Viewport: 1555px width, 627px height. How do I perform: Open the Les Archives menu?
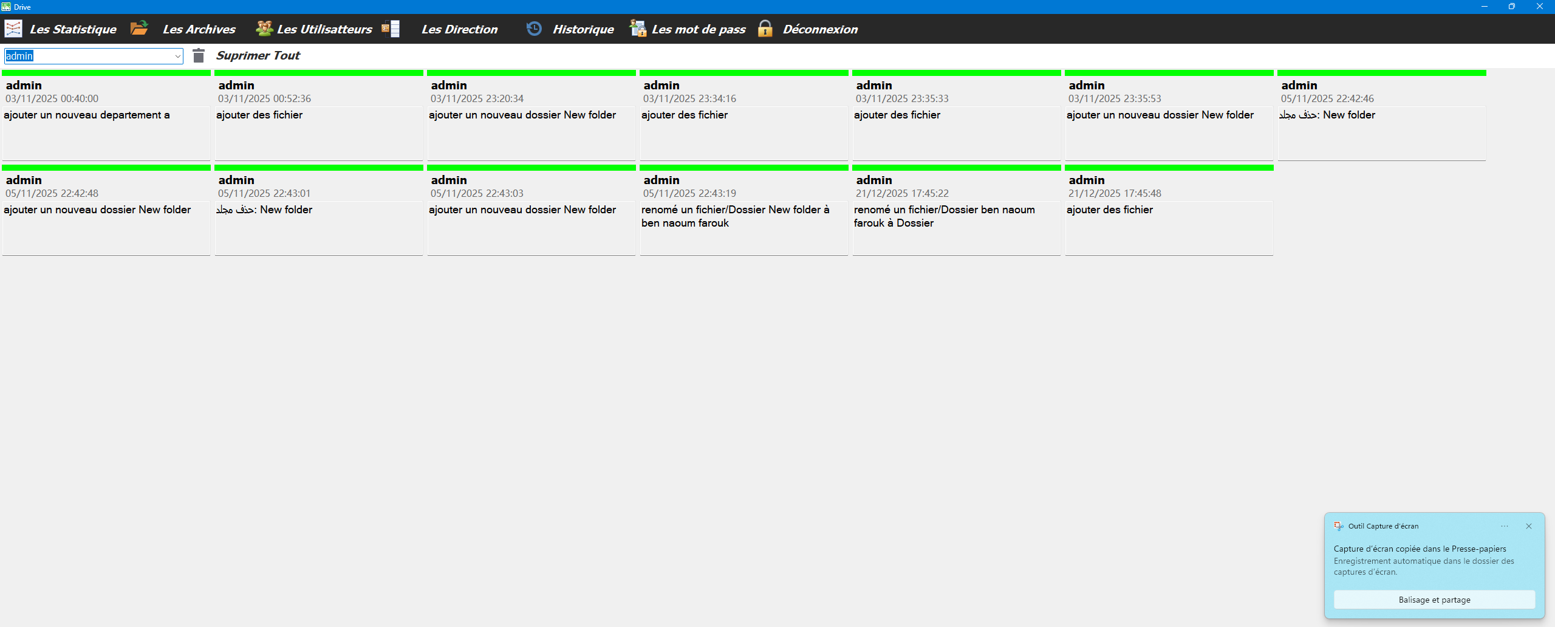pos(199,29)
